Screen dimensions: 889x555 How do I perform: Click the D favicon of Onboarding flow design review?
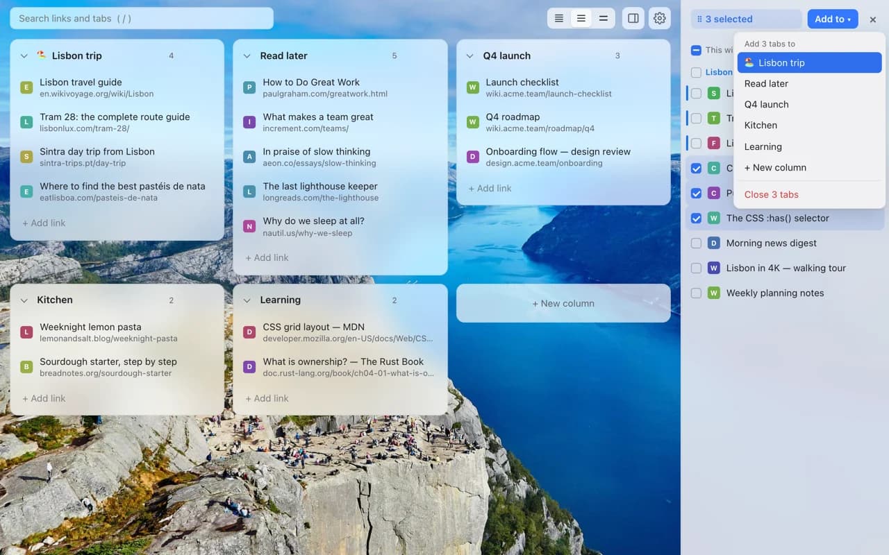point(473,157)
